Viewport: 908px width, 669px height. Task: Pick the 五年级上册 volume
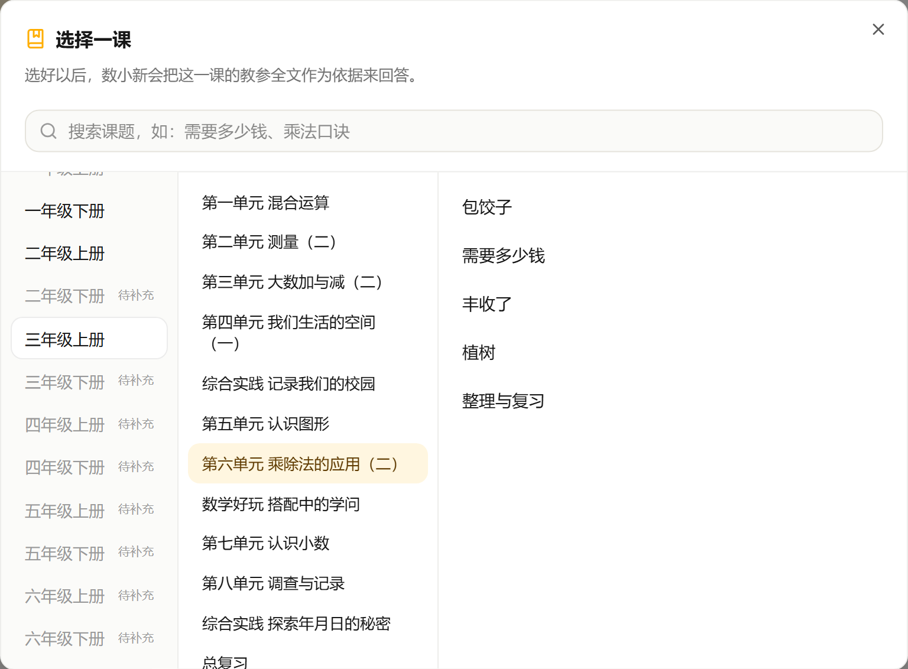[89, 510]
